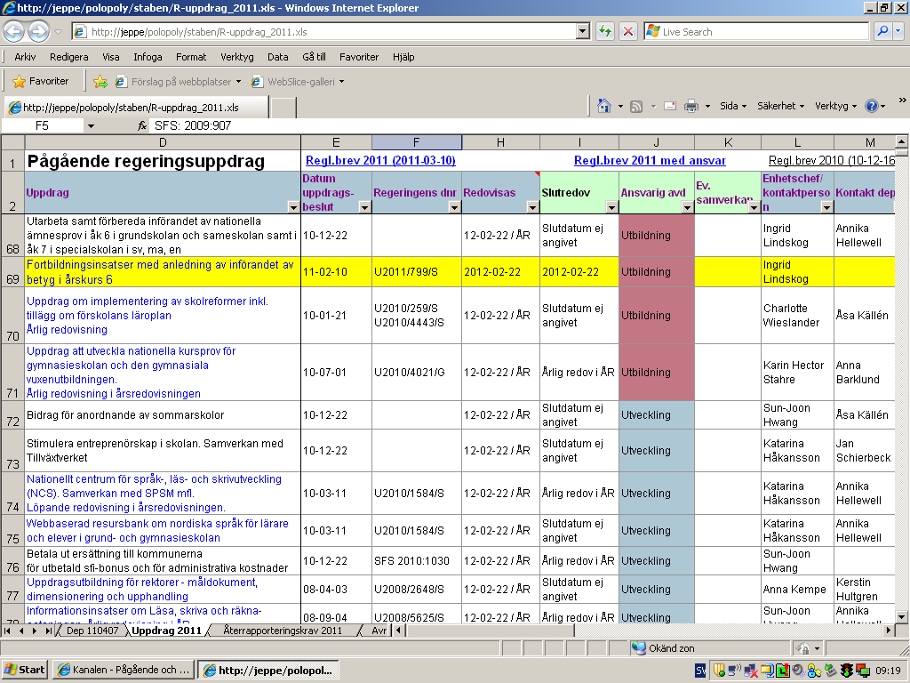
Task: Click the Windows Start button
Action: (24, 670)
